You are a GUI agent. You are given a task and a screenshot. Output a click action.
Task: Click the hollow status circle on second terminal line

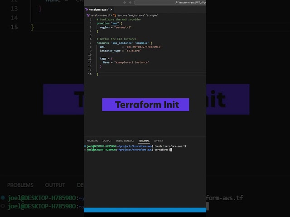pyautogui.click(x=85, y=150)
